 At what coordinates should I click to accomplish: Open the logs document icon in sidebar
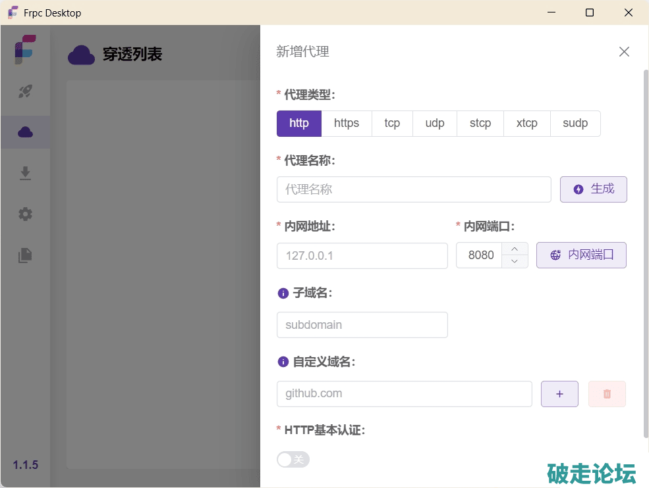click(x=25, y=255)
